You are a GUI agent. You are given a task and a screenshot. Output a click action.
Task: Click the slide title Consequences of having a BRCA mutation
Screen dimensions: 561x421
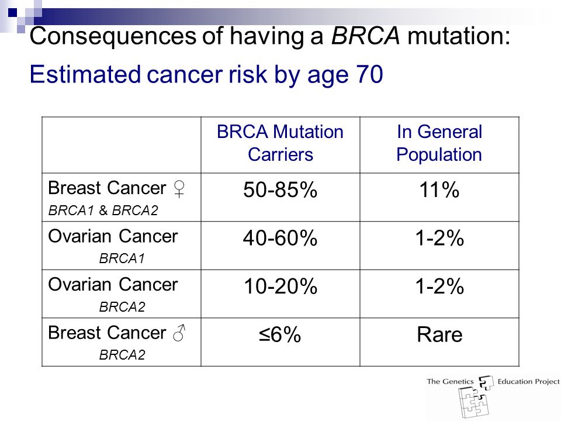pyautogui.click(x=270, y=36)
